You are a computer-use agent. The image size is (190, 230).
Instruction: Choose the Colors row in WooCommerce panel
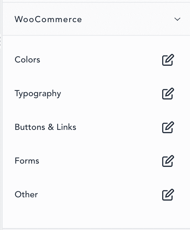pos(96,60)
